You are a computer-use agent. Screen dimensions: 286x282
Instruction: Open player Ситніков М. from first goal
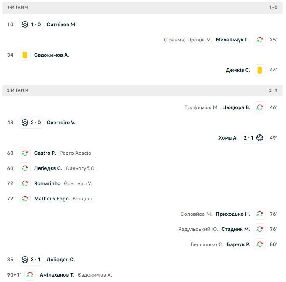[62, 25]
